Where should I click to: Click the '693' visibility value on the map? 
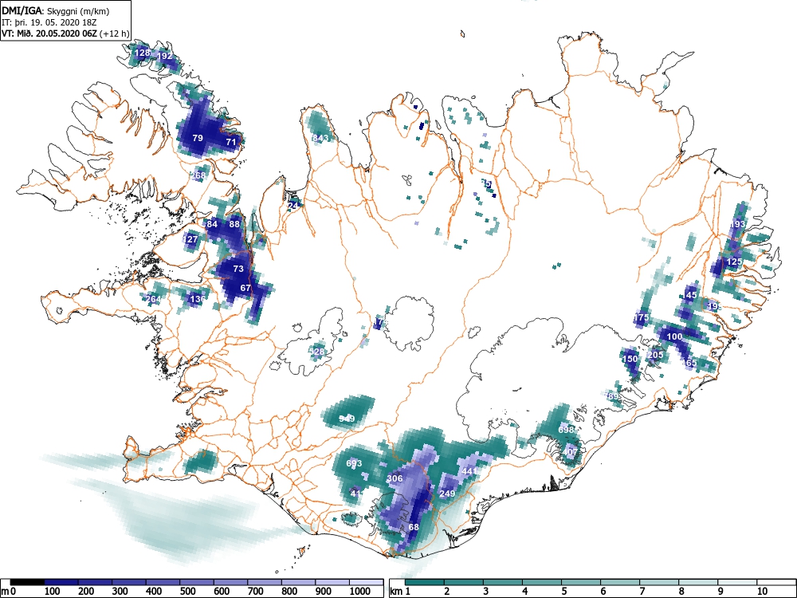tap(354, 463)
